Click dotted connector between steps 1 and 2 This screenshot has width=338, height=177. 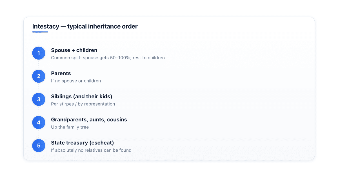click(39, 65)
